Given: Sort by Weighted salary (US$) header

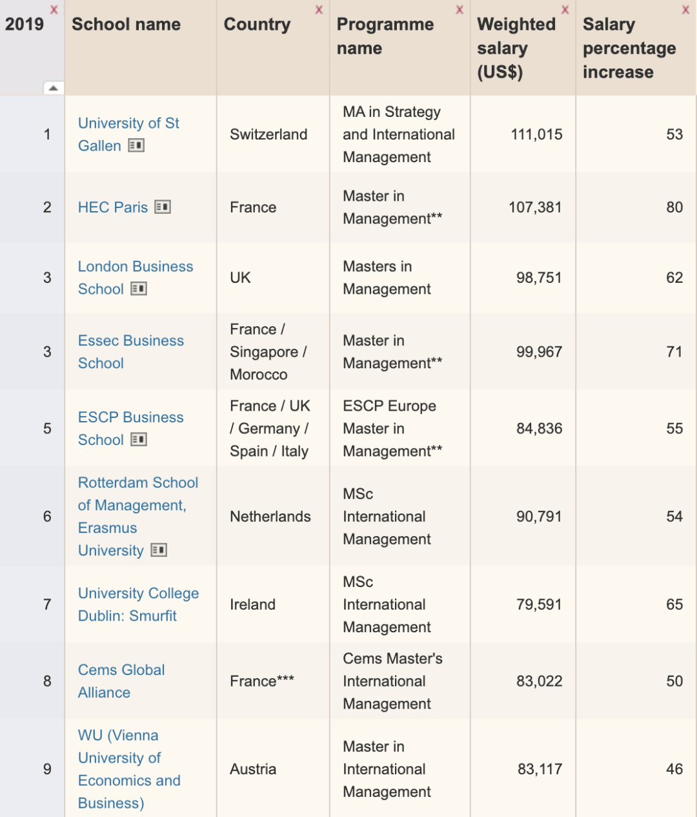Looking at the screenshot, I should [516, 48].
